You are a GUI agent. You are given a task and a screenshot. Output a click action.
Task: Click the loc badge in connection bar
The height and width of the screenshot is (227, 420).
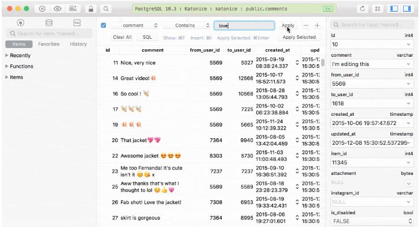[328, 9]
